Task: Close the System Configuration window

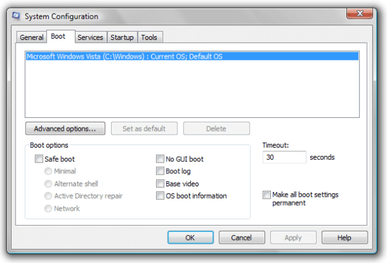Action: click(x=360, y=14)
